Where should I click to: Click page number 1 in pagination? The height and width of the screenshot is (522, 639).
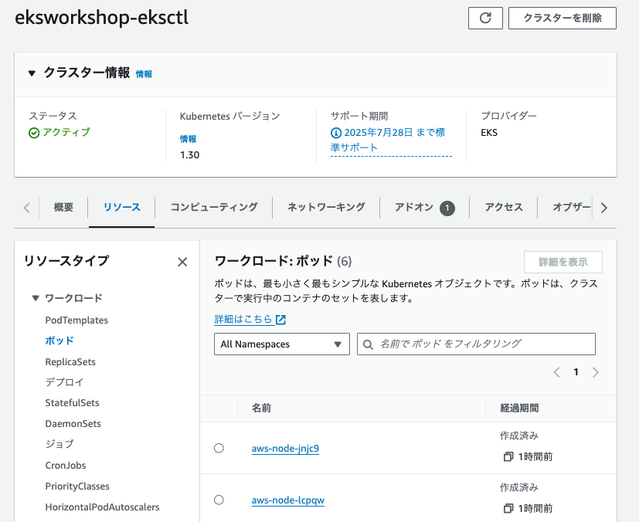576,372
